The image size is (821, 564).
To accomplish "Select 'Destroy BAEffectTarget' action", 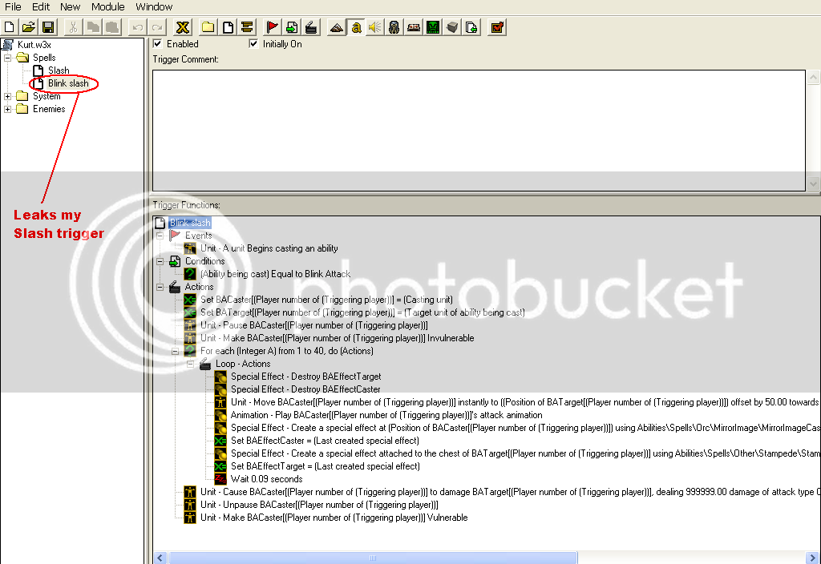I will 305,377.
